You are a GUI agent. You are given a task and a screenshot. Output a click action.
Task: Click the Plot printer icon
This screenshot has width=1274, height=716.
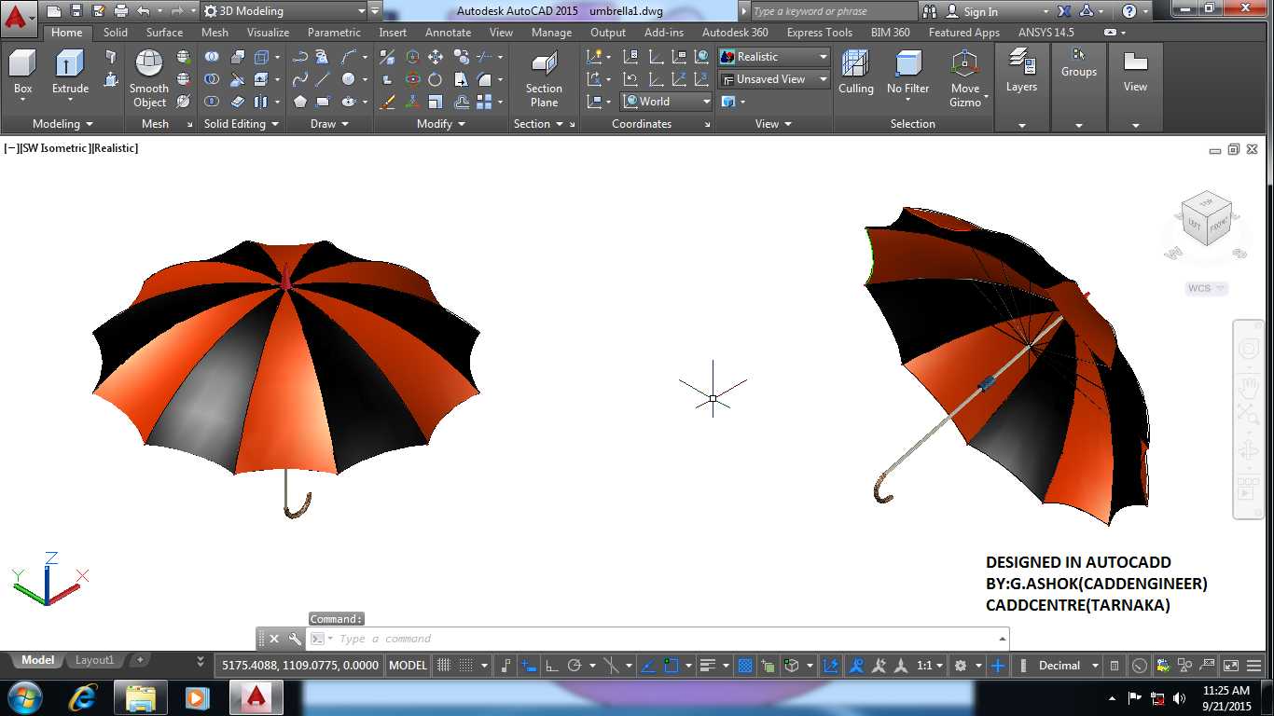point(121,11)
